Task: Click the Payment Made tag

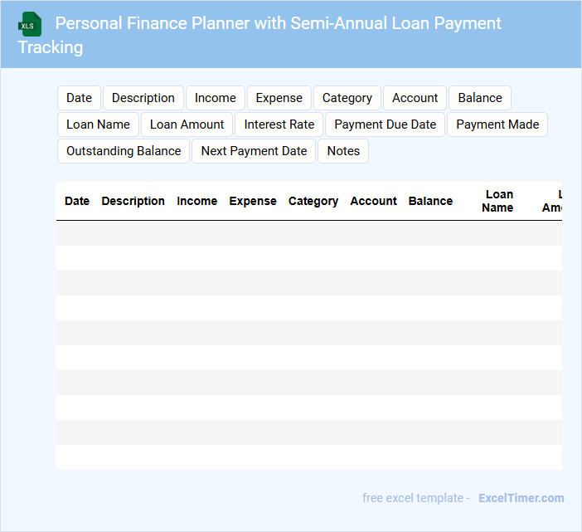Action: point(497,124)
